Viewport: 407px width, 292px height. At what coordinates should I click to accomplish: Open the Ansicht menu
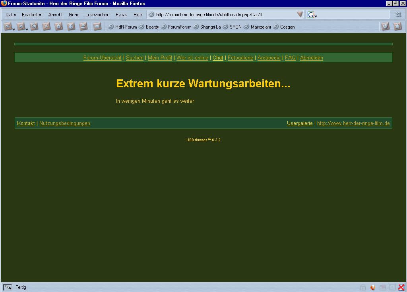pyautogui.click(x=55, y=15)
